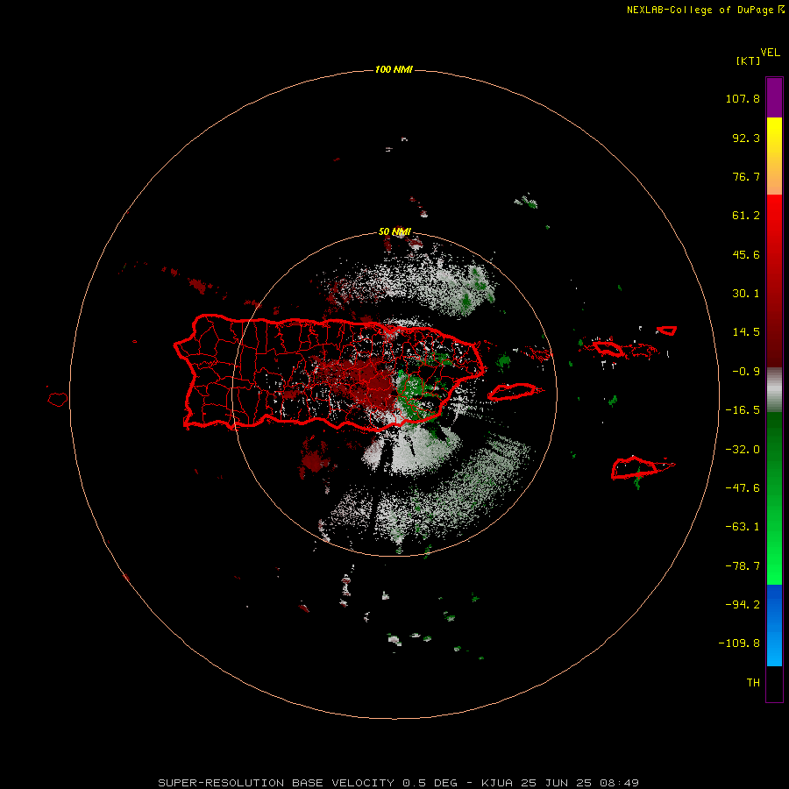This screenshot has height=789, width=789.
Task: Click the [KT] units label
Action: pyautogui.click(x=748, y=60)
